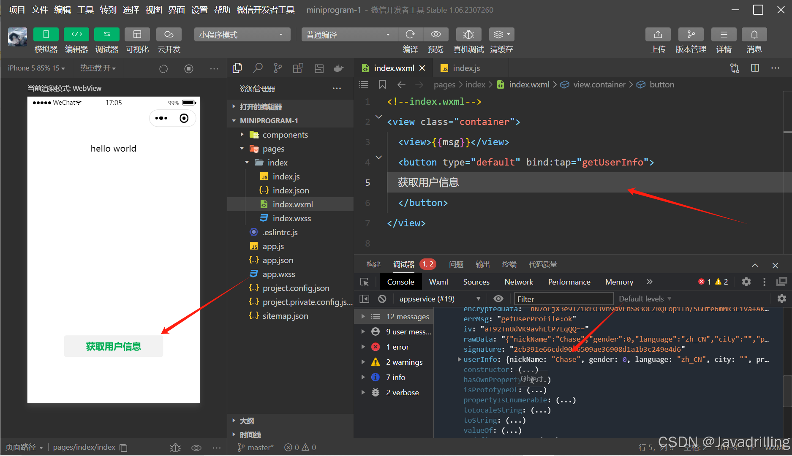Click the mini program capsule menu dots
Viewport: 792px width, 456px height.
pos(161,118)
